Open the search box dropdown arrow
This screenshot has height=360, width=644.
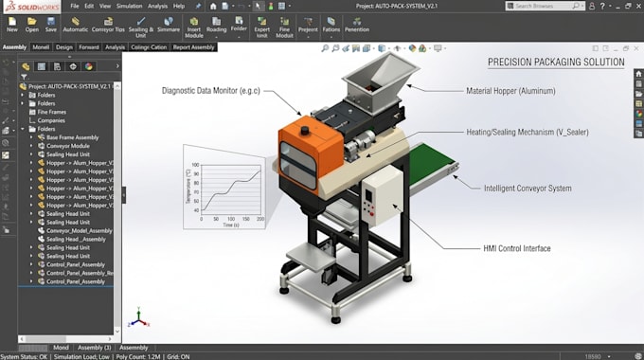point(582,7)
